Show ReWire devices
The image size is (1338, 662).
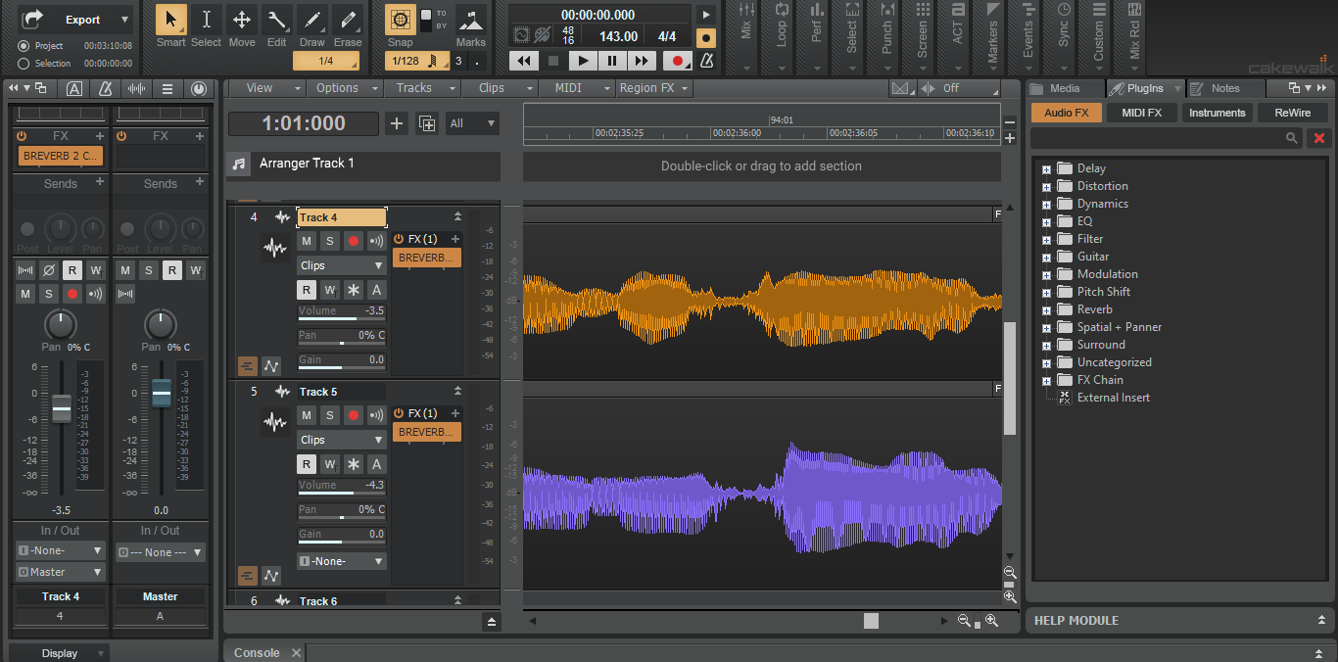tap(1293, 113)
